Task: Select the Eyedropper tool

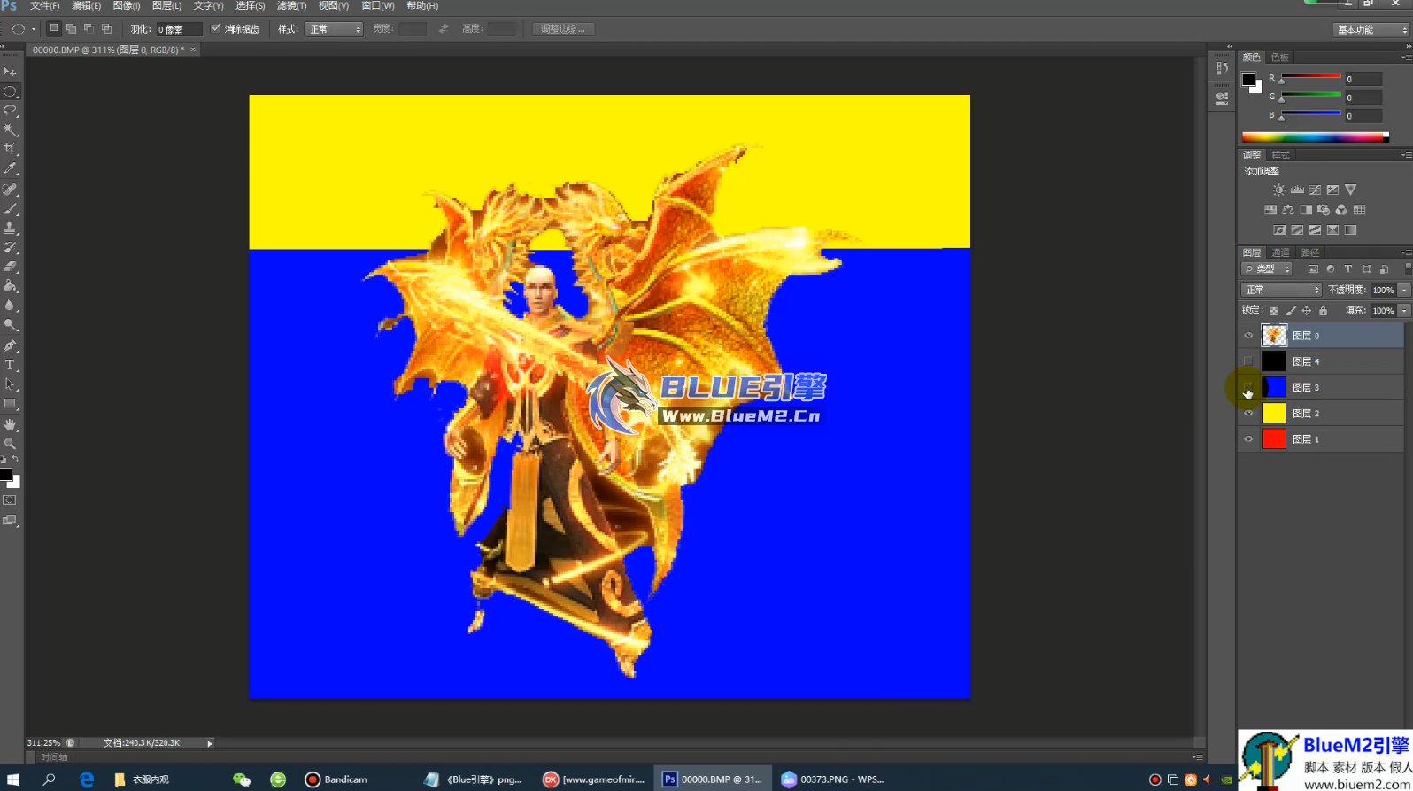Action: [x=10, y=168]
